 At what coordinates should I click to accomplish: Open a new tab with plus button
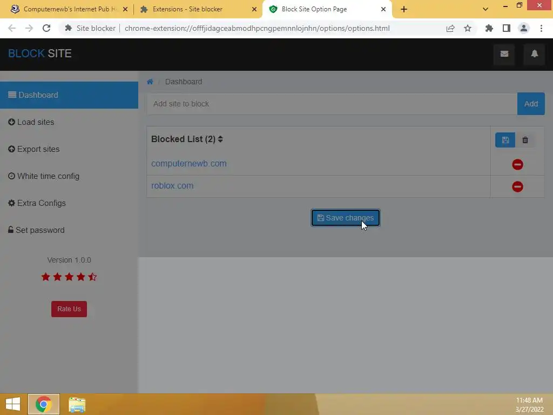(404, 9)
